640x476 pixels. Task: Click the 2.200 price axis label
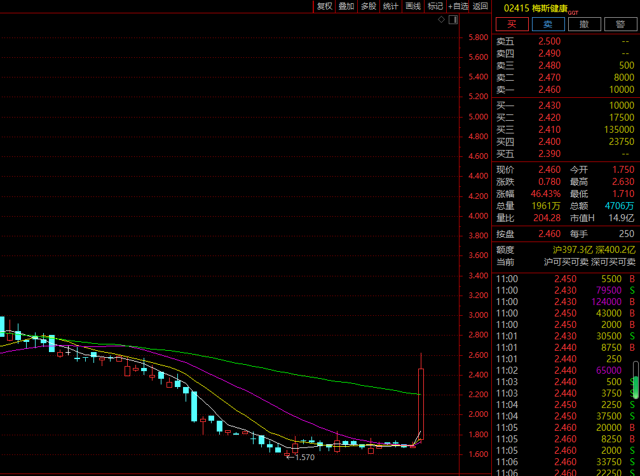478,395
